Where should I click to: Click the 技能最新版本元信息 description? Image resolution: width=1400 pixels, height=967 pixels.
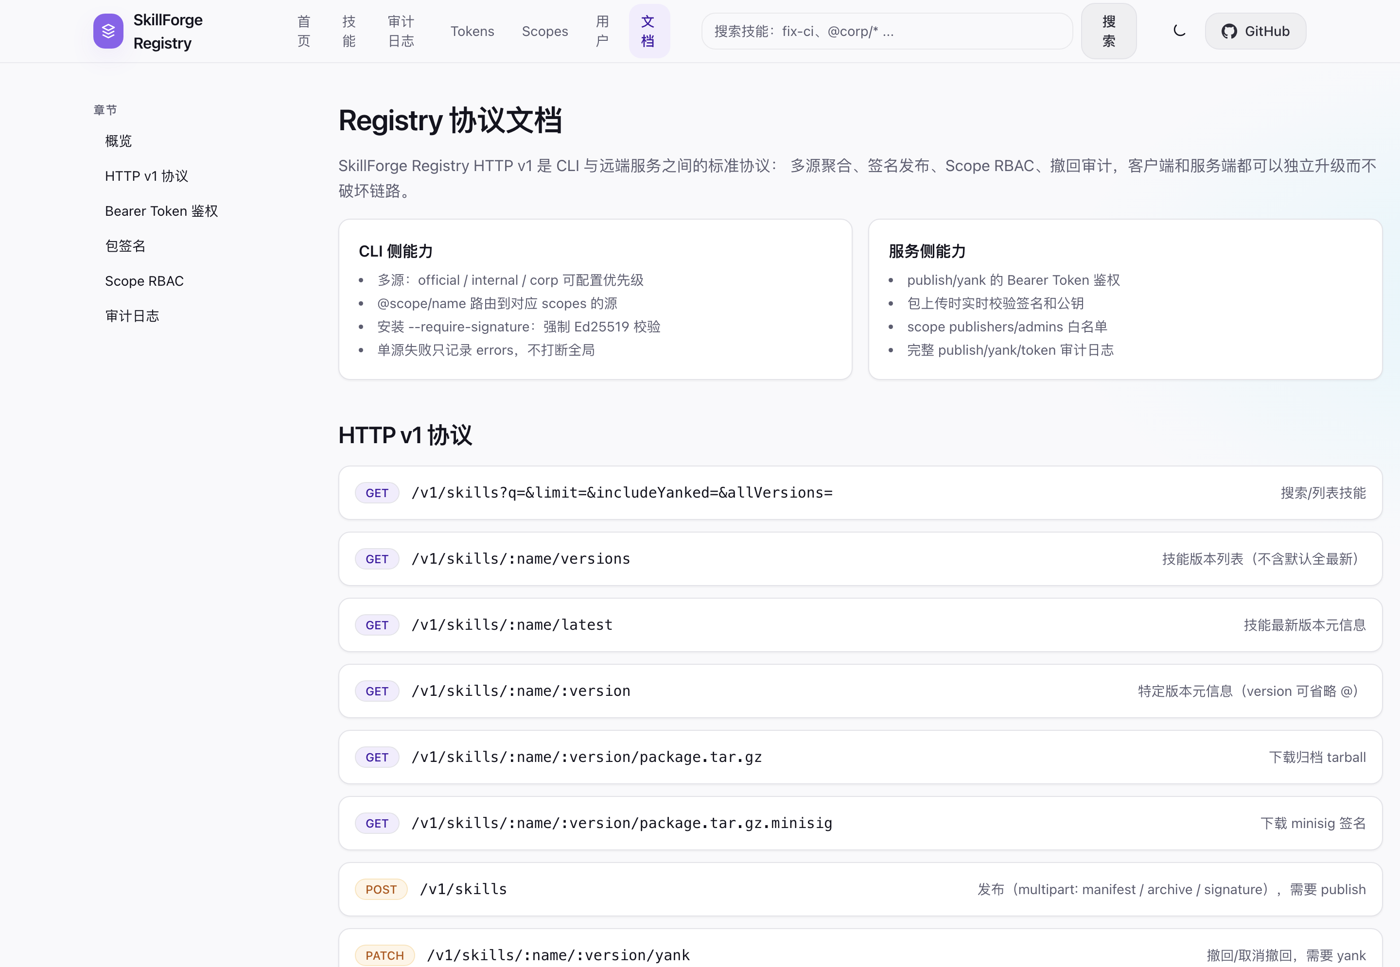pyautogui.click(x=1305, y=625)
